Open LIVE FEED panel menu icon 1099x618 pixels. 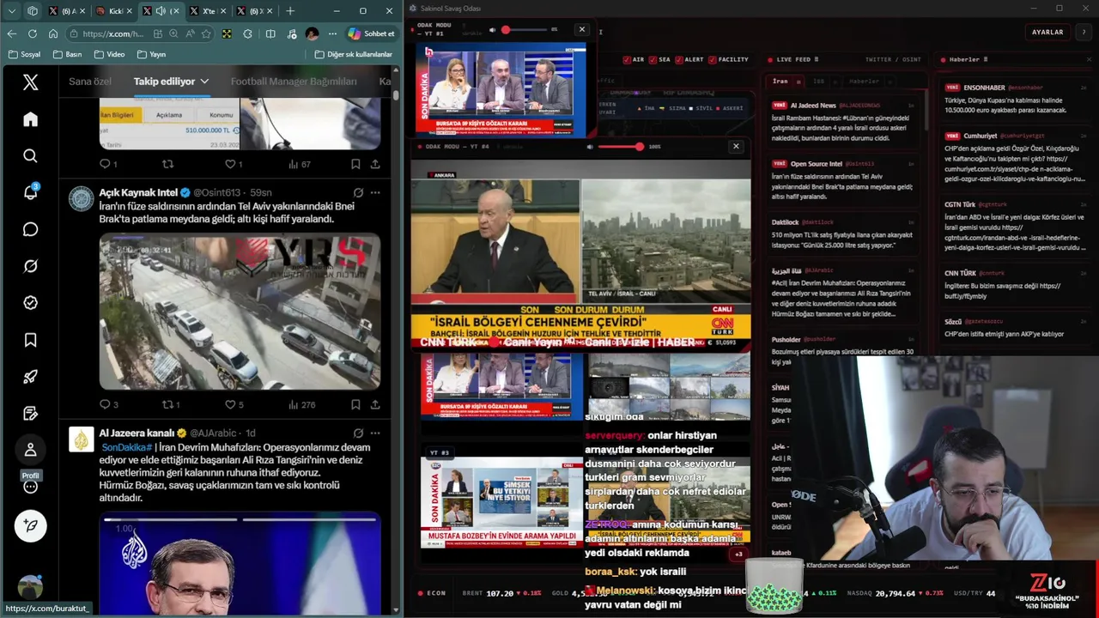[x=816, y=59]
